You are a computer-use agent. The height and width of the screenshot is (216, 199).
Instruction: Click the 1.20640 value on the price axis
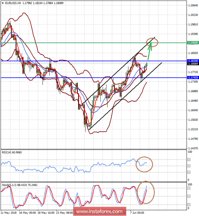click(x=193, y=6)
